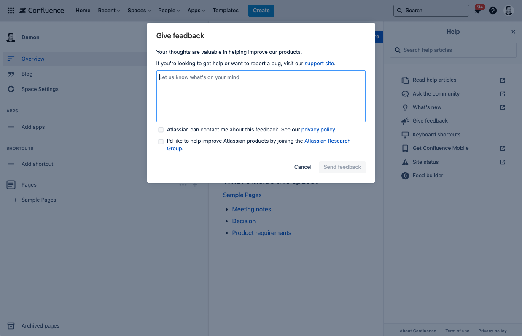Click the Space Settings gear icon
522x336 pixels.
pos(11,89)
